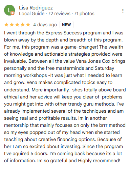Click the '4 days ago' timestamp
Image resolution: width=130 pixels, height=170 pixels.
(45, 25)
